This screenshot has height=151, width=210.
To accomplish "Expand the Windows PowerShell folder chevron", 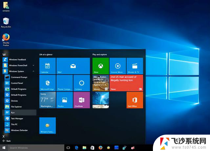I will [33, 66].
